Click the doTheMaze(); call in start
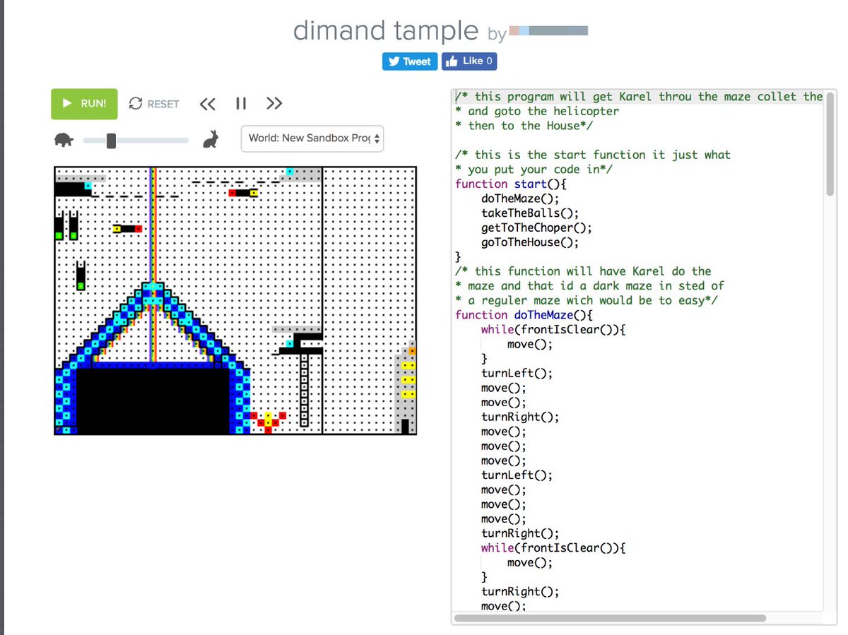 pyautogui.click(x=520, y=198)
